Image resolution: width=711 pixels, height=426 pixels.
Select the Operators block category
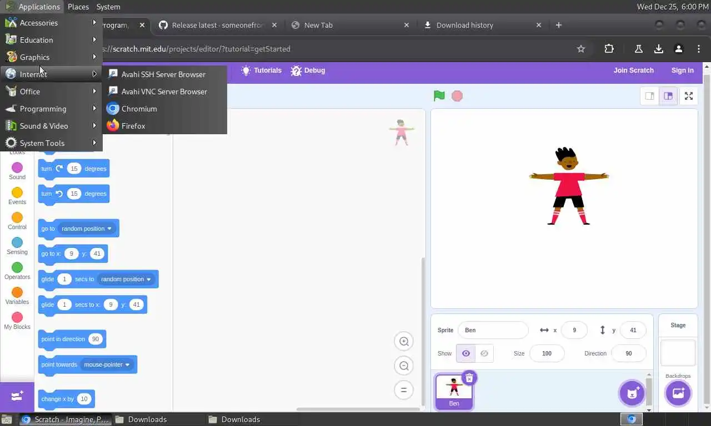[17, 271]
